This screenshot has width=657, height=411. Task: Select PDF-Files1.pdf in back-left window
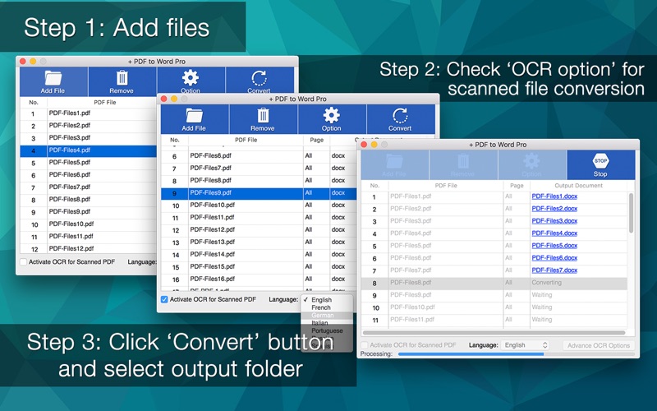70,113
